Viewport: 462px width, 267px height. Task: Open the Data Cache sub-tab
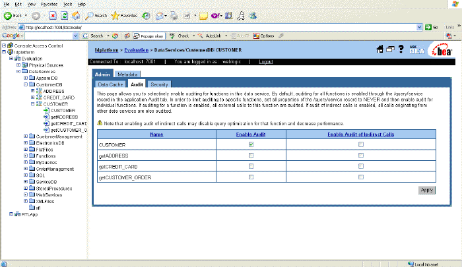pyautogui.click(x=110, y=84)
